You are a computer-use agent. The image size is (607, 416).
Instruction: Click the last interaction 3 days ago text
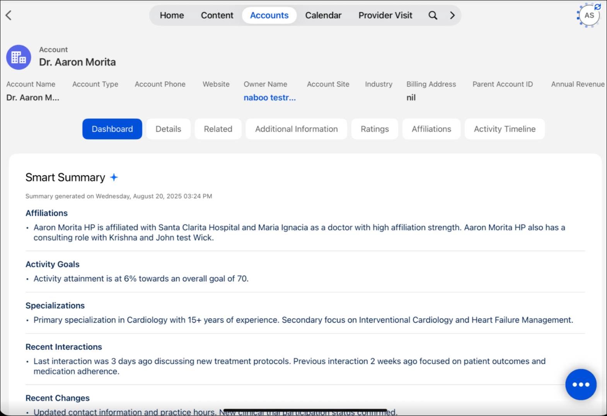pyautogui.click(x=289, y=366)
